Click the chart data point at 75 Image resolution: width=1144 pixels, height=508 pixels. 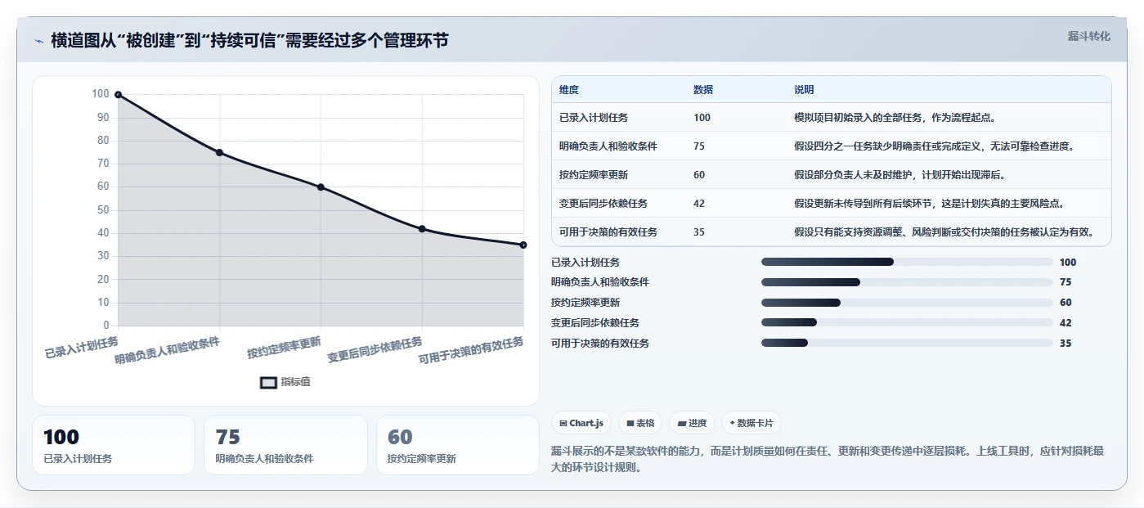tap(219, 152)
